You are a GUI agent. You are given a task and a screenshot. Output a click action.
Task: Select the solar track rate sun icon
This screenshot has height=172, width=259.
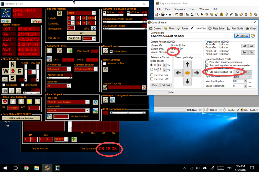[29, 101]
